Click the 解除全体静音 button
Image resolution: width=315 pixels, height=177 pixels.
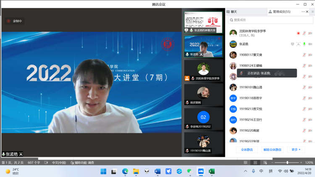coord(272,150)
